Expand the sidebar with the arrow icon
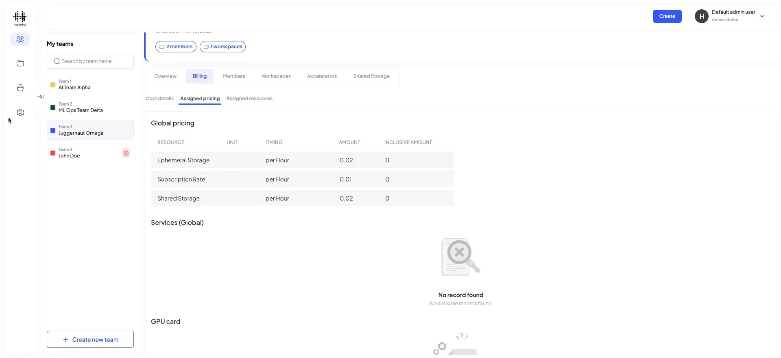This screenshot has height=358, width=781. click(x=40, y=97)
